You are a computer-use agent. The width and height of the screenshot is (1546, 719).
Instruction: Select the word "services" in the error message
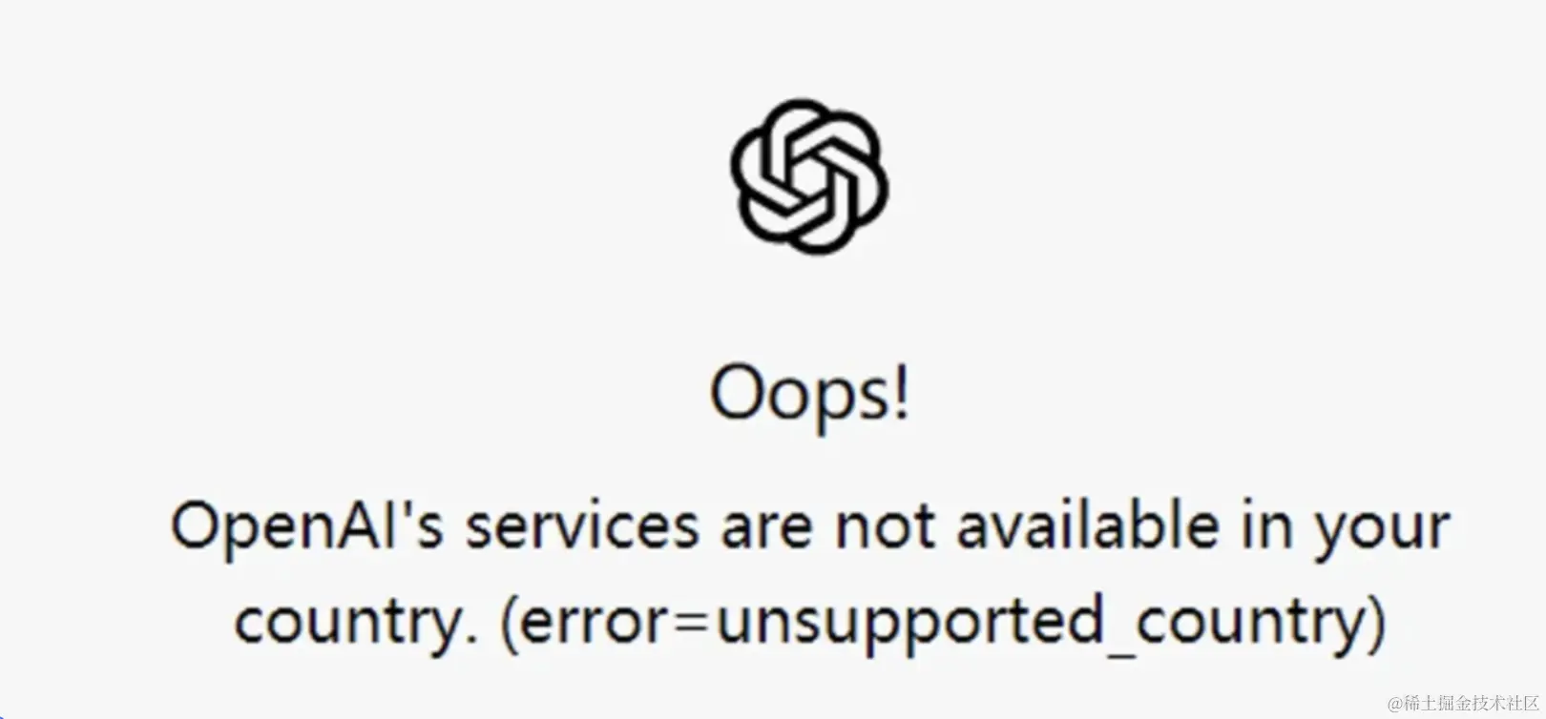pos(581,525)
